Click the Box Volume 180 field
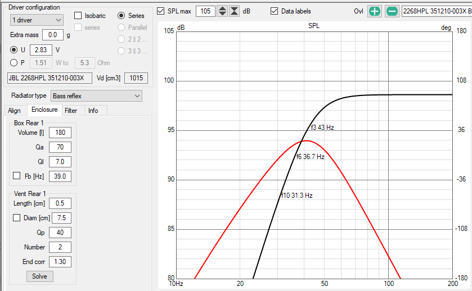The image size is (472, 291). tap(60, 133)
